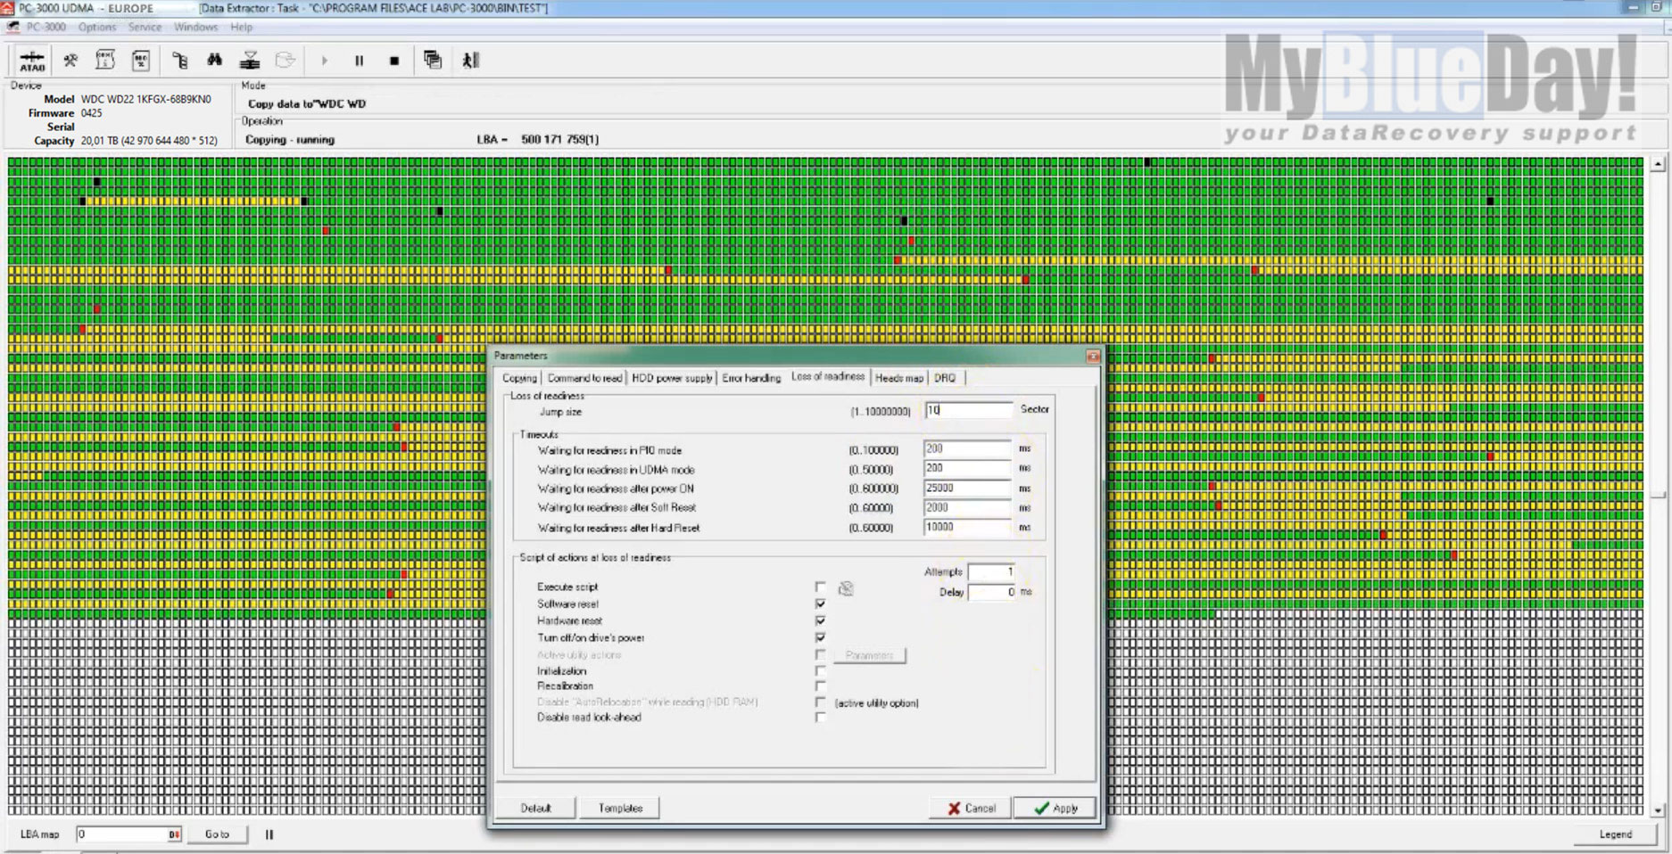The height and width of the screenshot is (854, 1672).
Task: Click the grayed folder export toolbar icon
Action: [x=285, y=61]
